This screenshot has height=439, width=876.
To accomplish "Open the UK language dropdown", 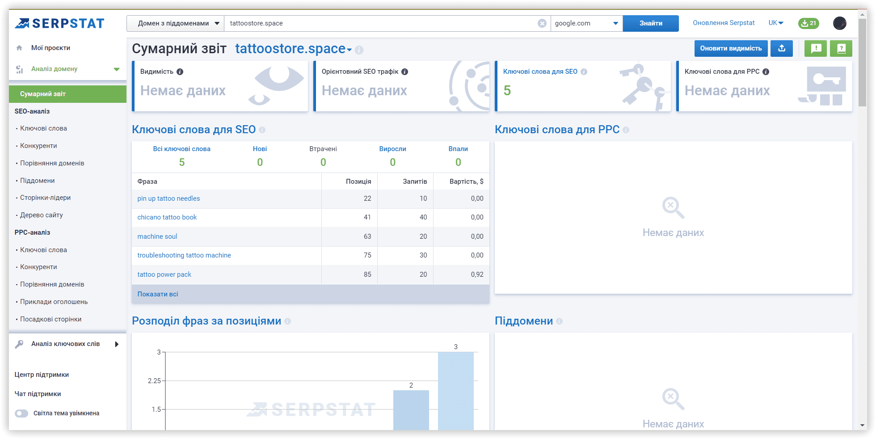I will click(776, 23).
